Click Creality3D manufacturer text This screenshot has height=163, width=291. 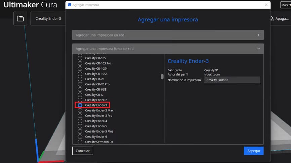211,70
